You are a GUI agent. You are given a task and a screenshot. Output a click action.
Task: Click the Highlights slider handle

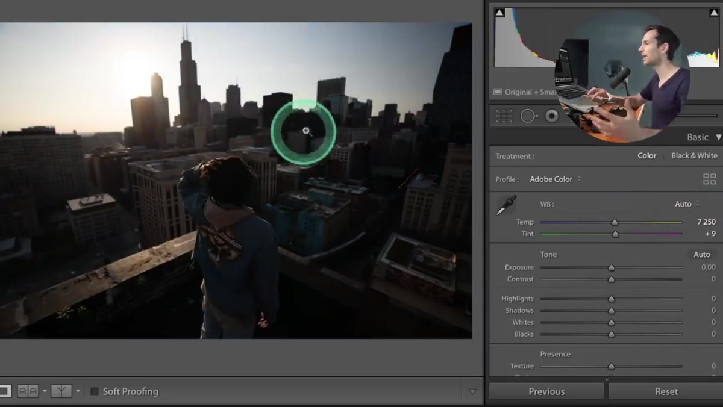tap(612, 299)
